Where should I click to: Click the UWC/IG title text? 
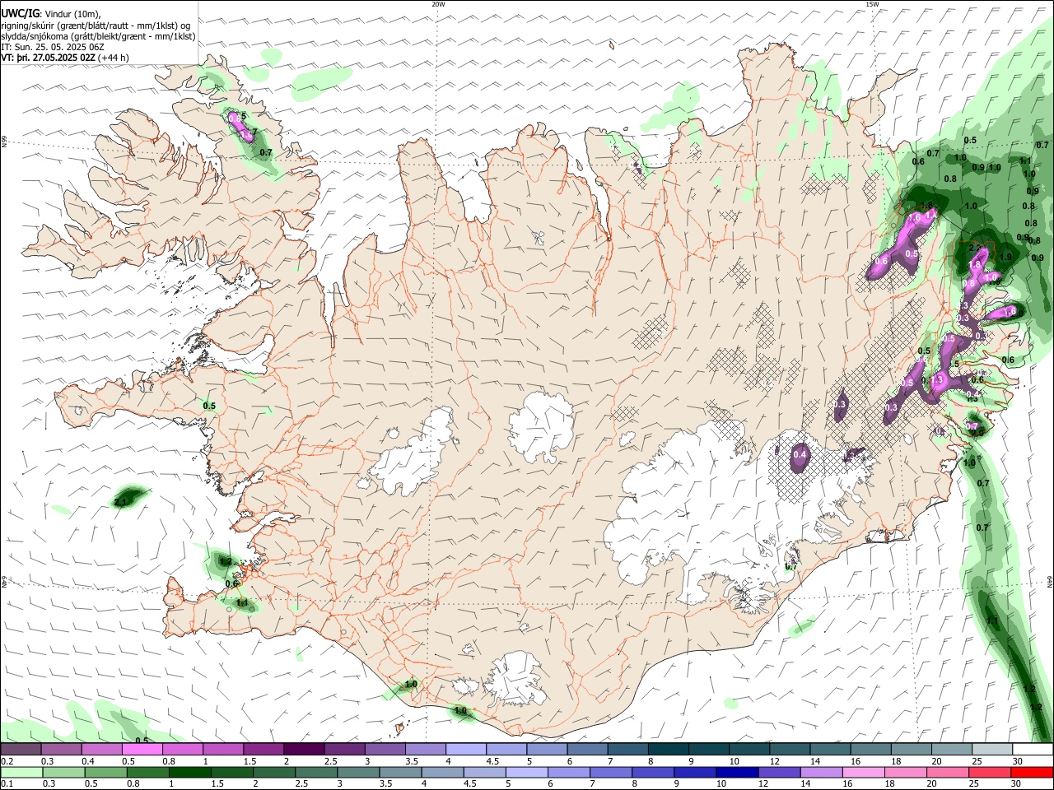click(20, 13)
